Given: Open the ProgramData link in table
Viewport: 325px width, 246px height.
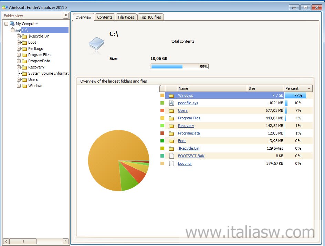Looking at the screenshot, I should pos(189,133).
